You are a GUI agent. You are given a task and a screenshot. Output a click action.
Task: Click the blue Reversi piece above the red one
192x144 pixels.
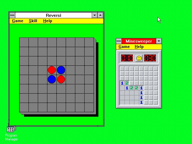coord(61,70)
